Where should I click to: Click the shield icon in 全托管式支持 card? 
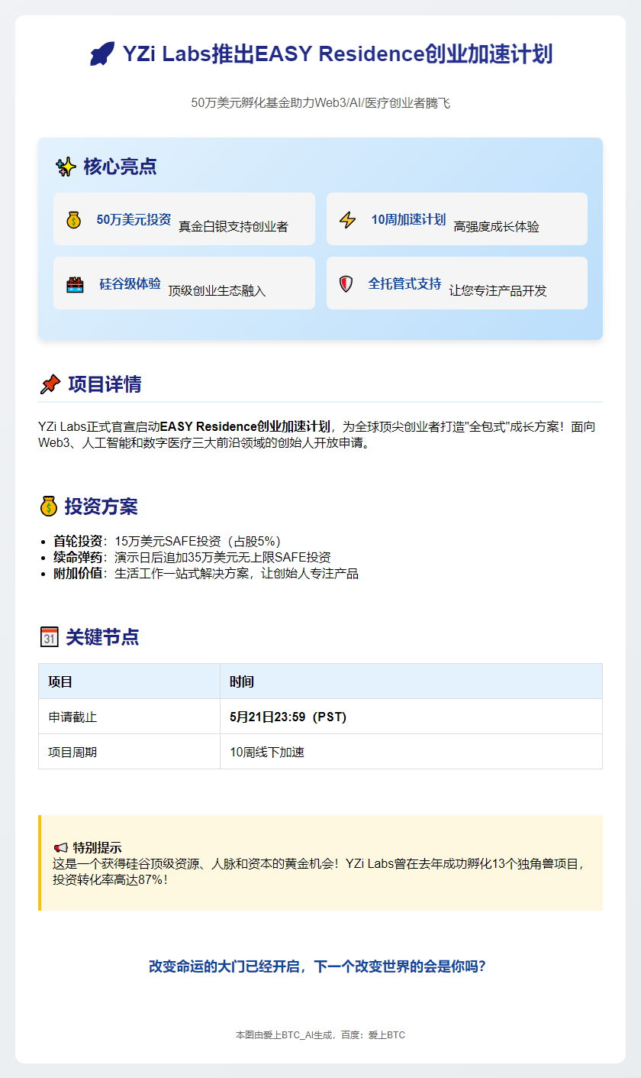tap(346, 284)
